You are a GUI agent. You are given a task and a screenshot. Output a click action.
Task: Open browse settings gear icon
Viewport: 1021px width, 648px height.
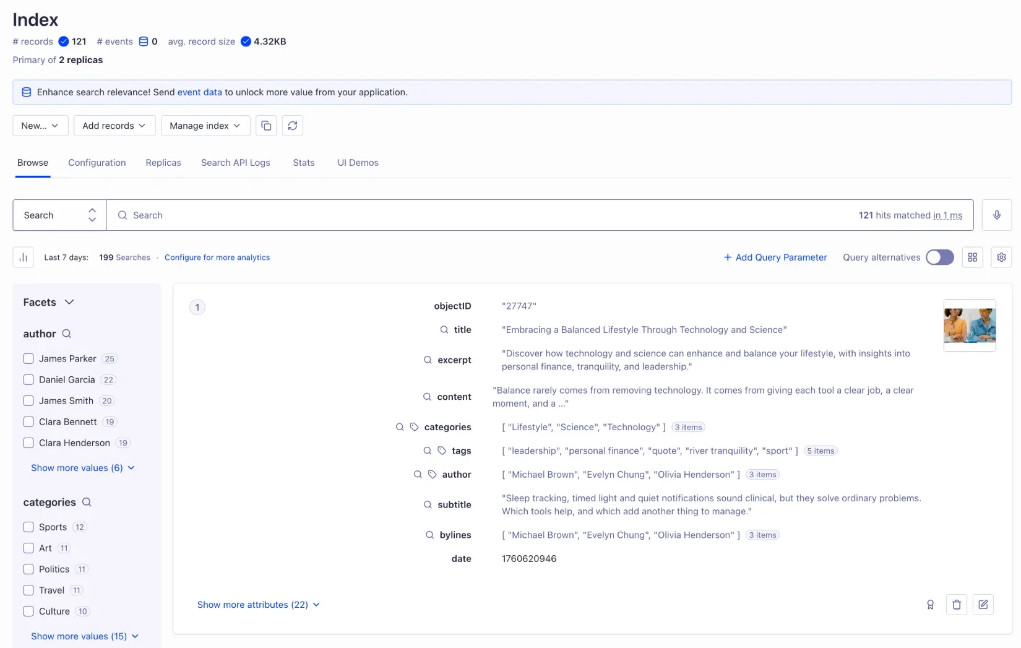pyautogui.click(x=1002, y=257)
